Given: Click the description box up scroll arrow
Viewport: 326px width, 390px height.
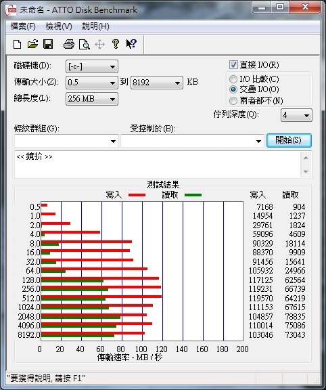Looking at the screenshot, I should [x=306, y=158].
